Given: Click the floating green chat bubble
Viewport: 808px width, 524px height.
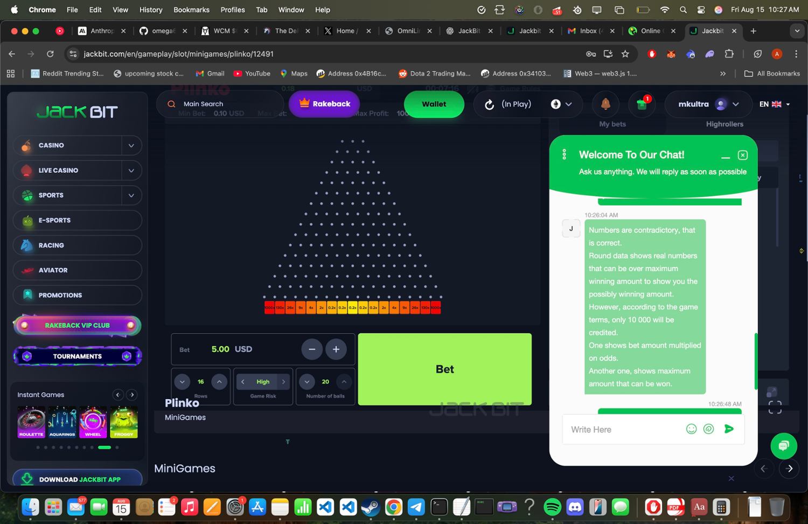Looking at the screenshot, I should point(783,445).
